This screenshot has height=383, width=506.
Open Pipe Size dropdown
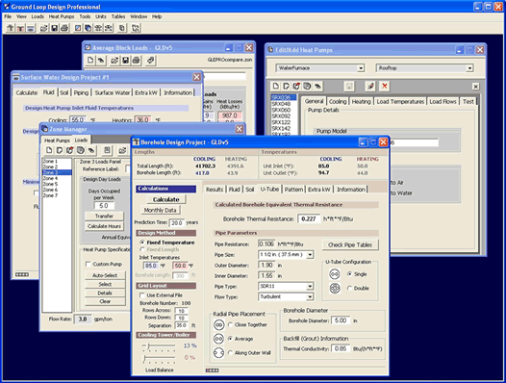(310, 255)
